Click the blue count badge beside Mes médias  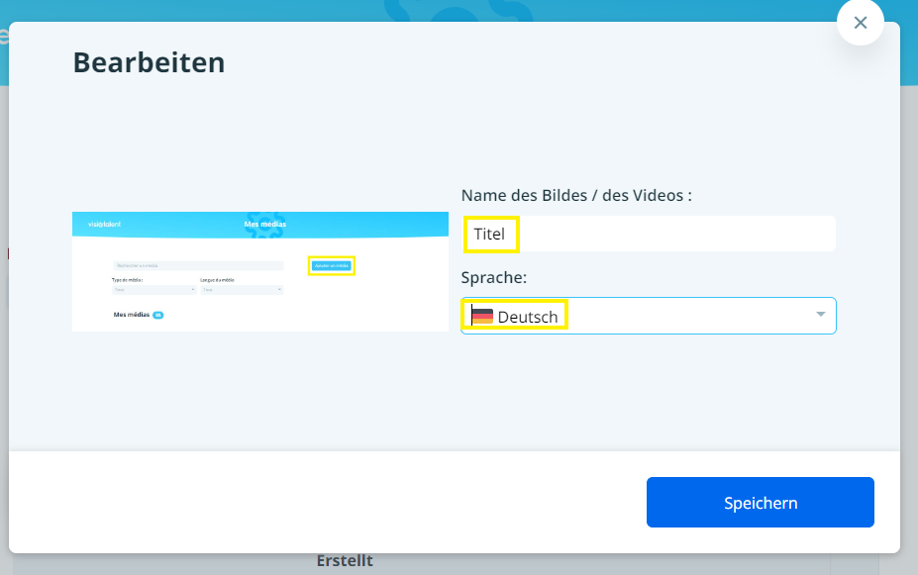[157, 315]
